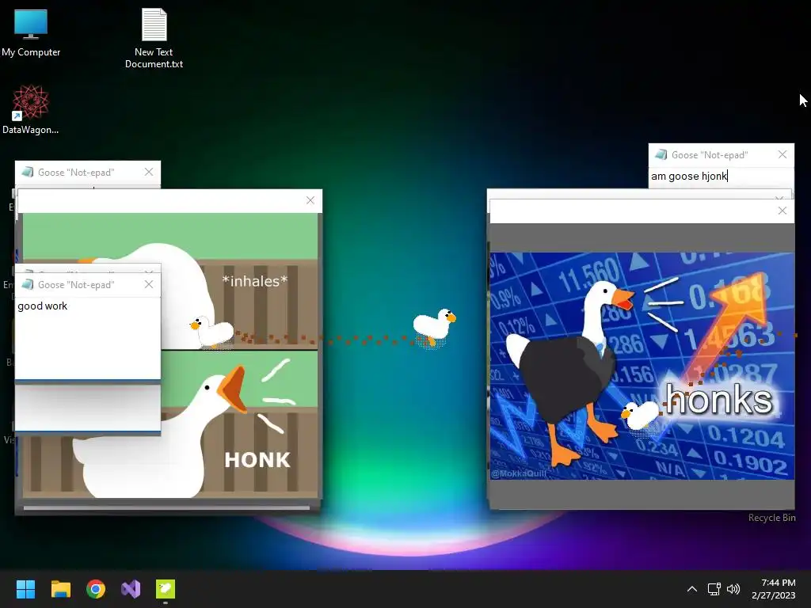Select the "am goose hjonk" Not-epad title bar
Viewport: 811px width, 608px height.
click(721, 154)
